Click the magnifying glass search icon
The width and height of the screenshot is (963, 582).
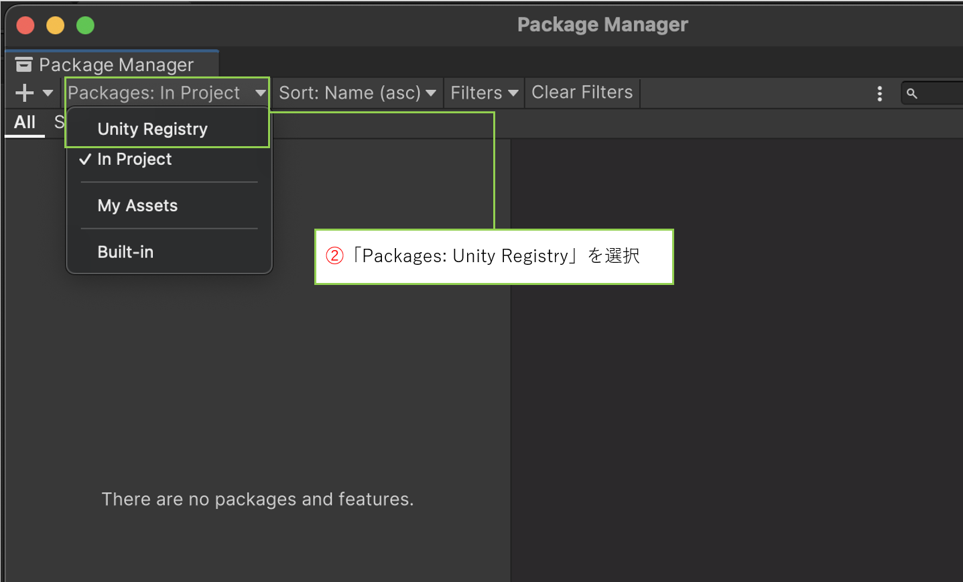(911, 93)
